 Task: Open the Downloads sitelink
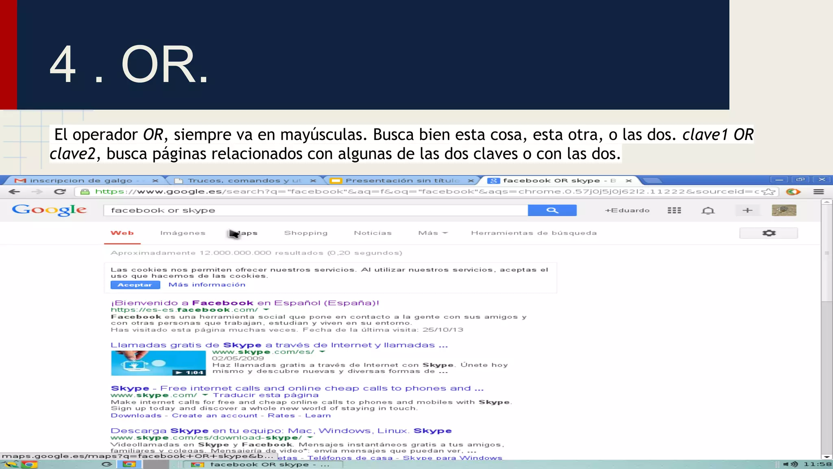(136, 415)
